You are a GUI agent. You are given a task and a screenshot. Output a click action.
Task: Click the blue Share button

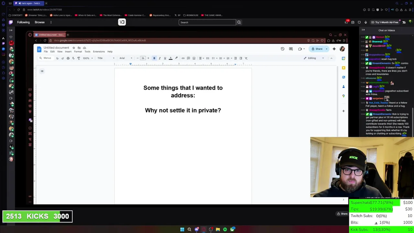coord(317,49)
